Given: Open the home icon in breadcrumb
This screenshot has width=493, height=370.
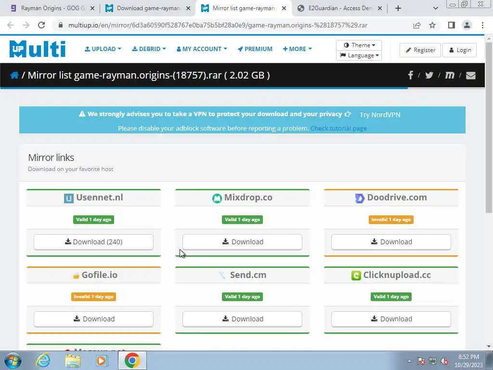Looking at the screenshot, I should (x=14, y=75).
